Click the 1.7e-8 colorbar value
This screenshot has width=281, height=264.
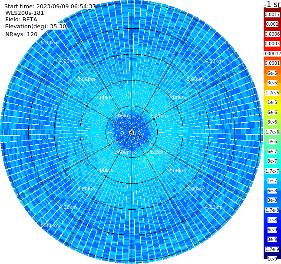(272, 210)
